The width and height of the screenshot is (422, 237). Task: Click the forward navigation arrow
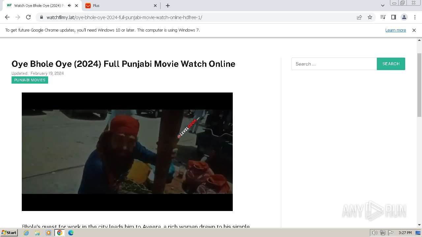pos(18,17)
